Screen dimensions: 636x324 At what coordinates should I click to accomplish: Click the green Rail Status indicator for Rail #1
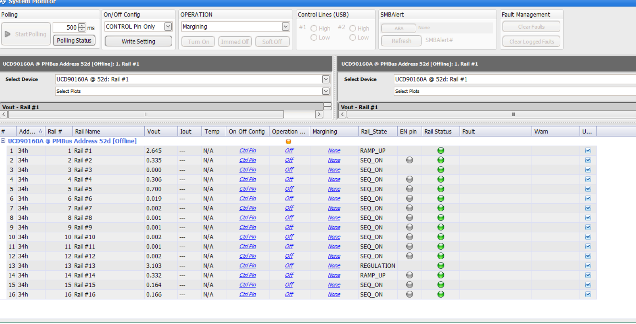[441, 151]
